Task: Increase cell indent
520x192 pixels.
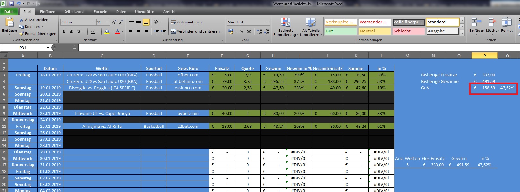Action: tap(163, 31)
